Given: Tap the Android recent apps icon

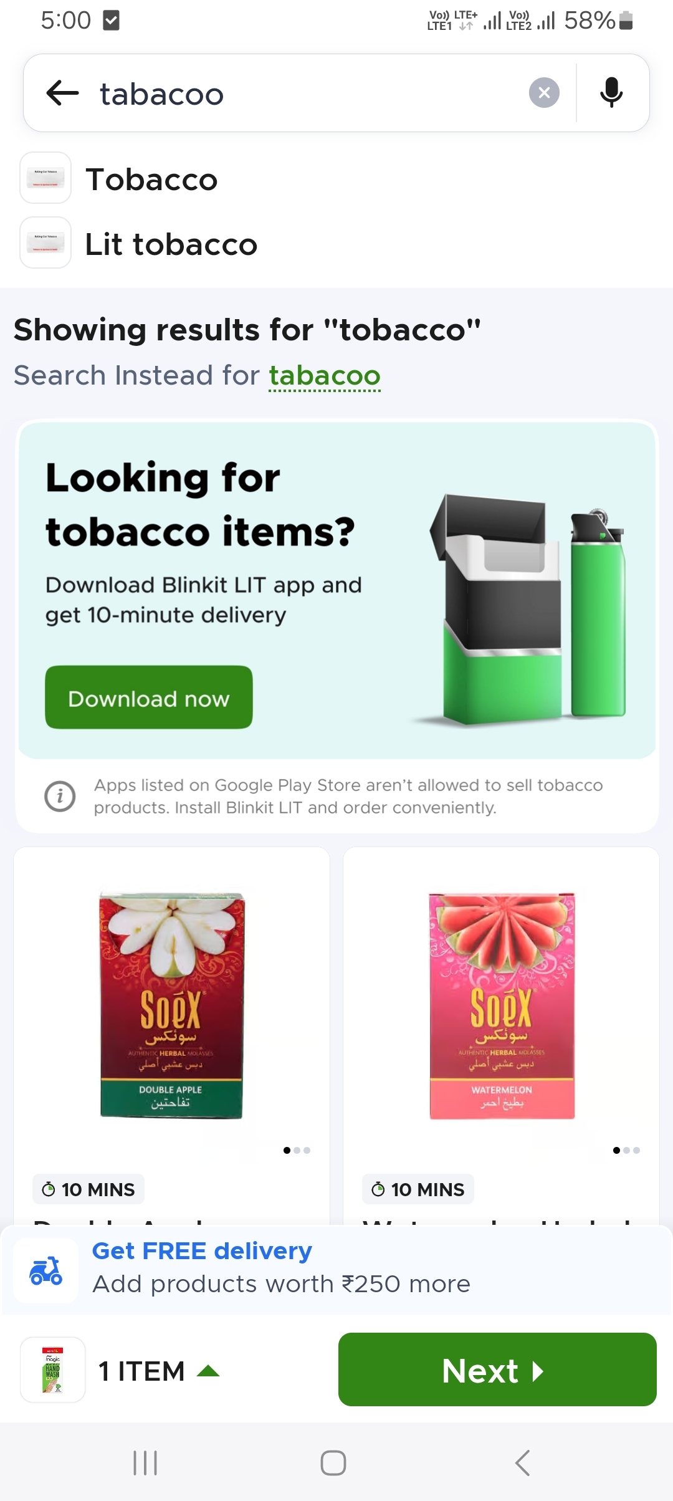Looking at the screenshot, I should pos(145,1462).
